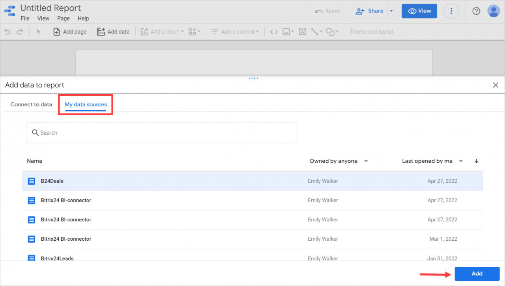Click Emily Walker owner in B24Deals row

(x=323, y=181)
